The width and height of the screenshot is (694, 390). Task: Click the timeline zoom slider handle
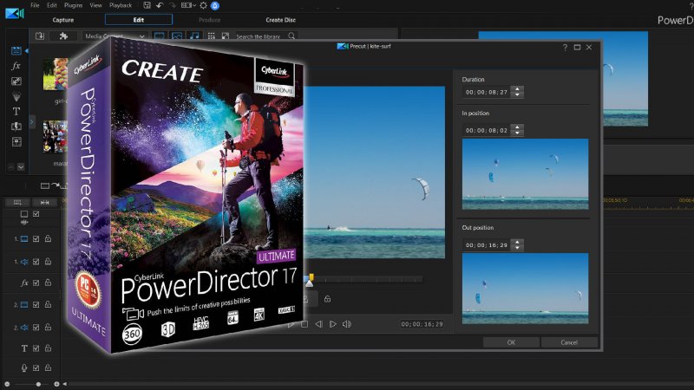(x=38, y=383)
